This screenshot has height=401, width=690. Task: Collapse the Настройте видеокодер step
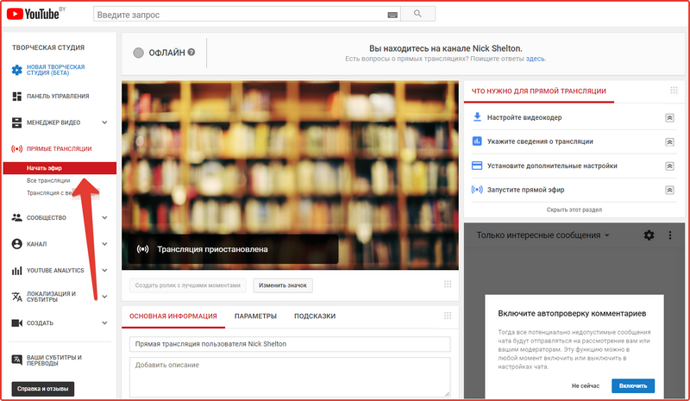click(669, 117)
